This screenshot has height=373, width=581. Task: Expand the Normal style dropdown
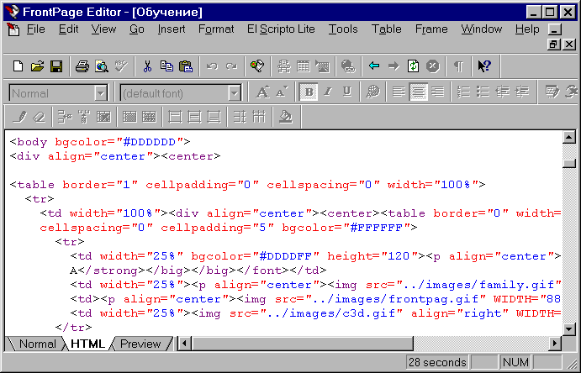101,93
